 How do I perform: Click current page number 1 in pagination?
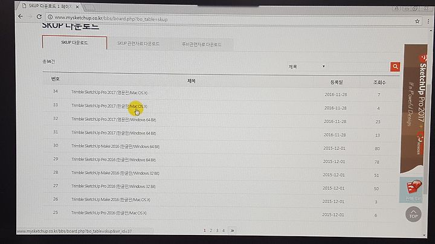point(205,231)
